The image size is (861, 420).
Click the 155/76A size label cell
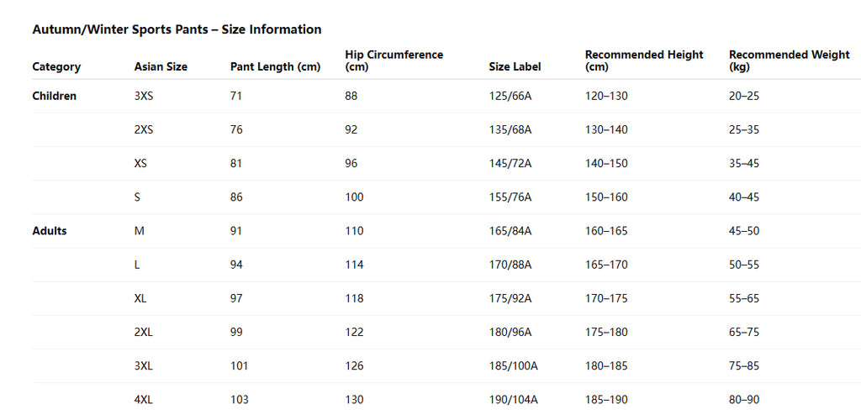tap(510, 197)
